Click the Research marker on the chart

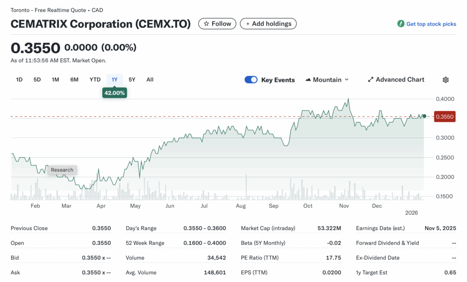[62, 170]
